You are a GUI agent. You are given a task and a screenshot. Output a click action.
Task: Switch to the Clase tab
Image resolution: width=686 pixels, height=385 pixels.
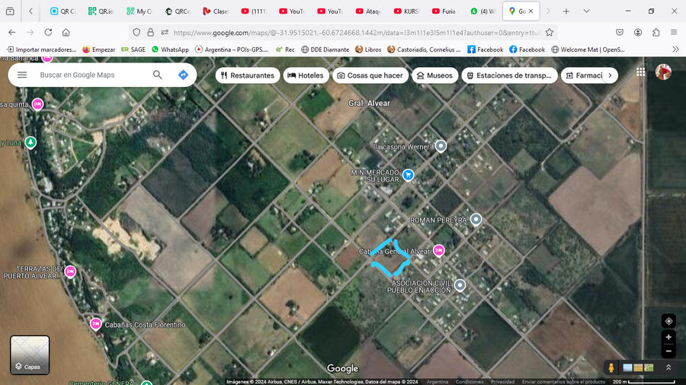(215, 11)
